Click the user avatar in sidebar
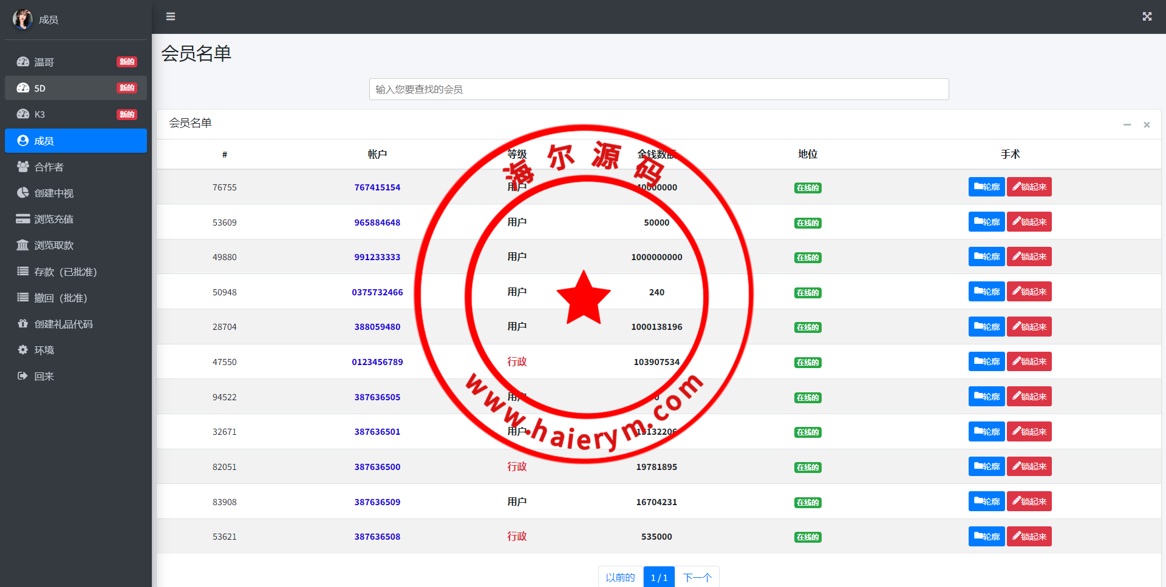This screenshot has height=587, width=1166. point(22,19)
